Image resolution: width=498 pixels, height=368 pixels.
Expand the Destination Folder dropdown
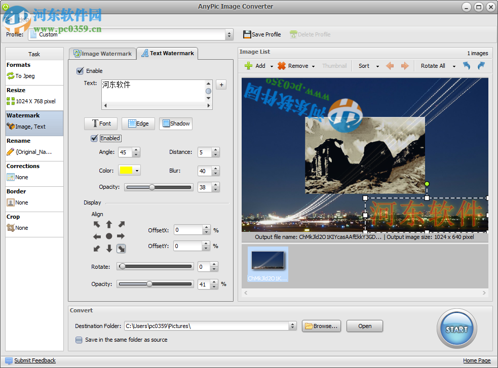[x=292, y=326]
